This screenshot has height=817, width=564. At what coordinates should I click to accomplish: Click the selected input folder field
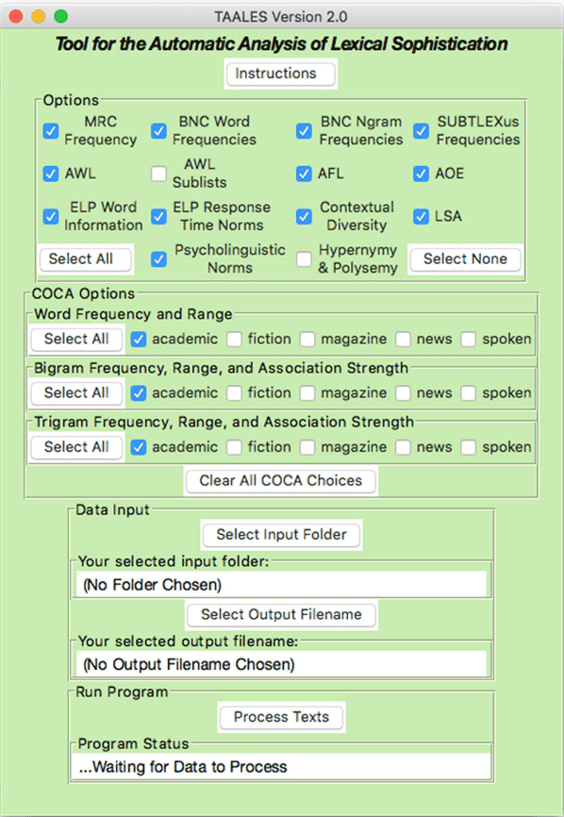pos(280,582)
